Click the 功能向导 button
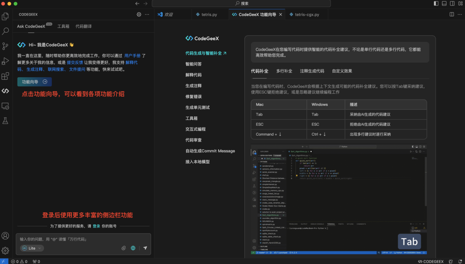 point(34,82)
